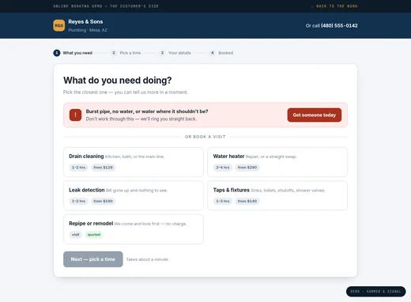Select the Drain cleaning service card

pyautogui.click(x=134, y=162)
